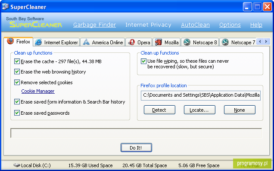274x171 pixels.
Task: Open the Cookie Manager link
Action: [x=38, y=91]
